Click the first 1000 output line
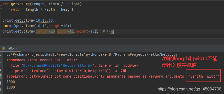 [11, 82]
